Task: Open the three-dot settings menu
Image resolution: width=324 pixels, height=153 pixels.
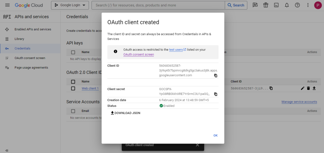Action: 308,5
